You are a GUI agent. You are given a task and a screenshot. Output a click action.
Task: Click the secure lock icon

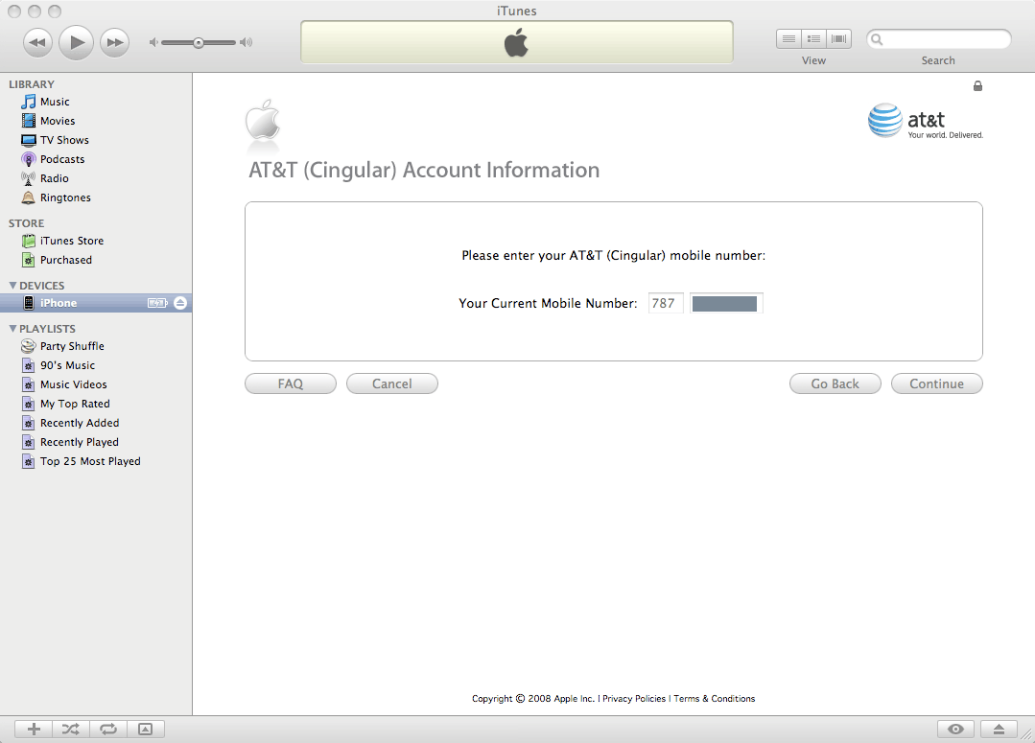click(x=977, y=85)
